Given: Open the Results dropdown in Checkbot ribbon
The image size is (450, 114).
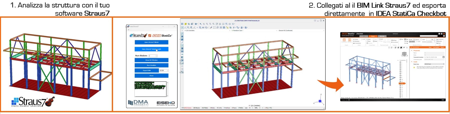Looking at the screenshot, I should [417, 40].
